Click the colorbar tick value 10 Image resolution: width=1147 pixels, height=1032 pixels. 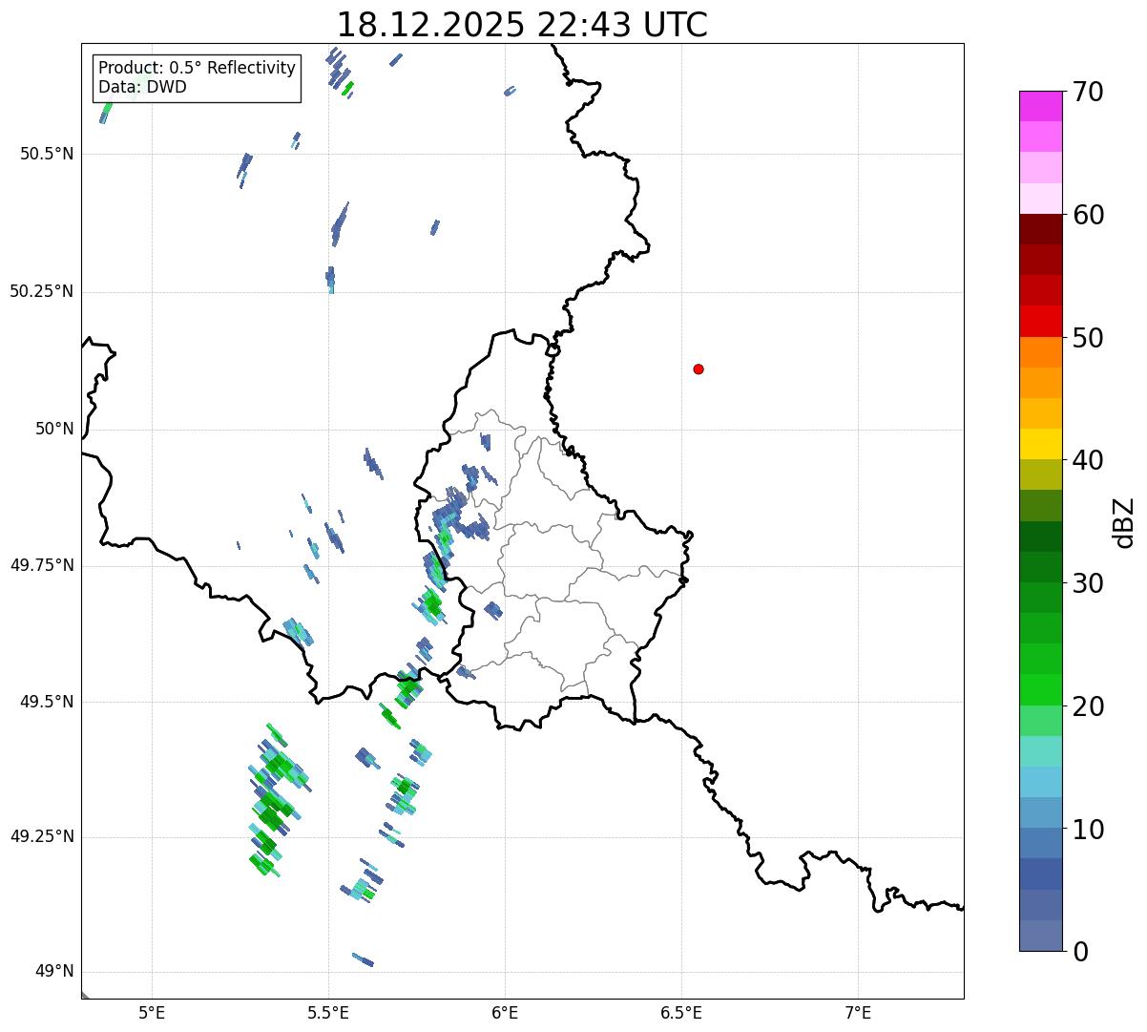coord(1088,830)
